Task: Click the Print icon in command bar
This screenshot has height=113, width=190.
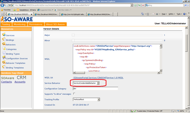Action: point(157,14)
